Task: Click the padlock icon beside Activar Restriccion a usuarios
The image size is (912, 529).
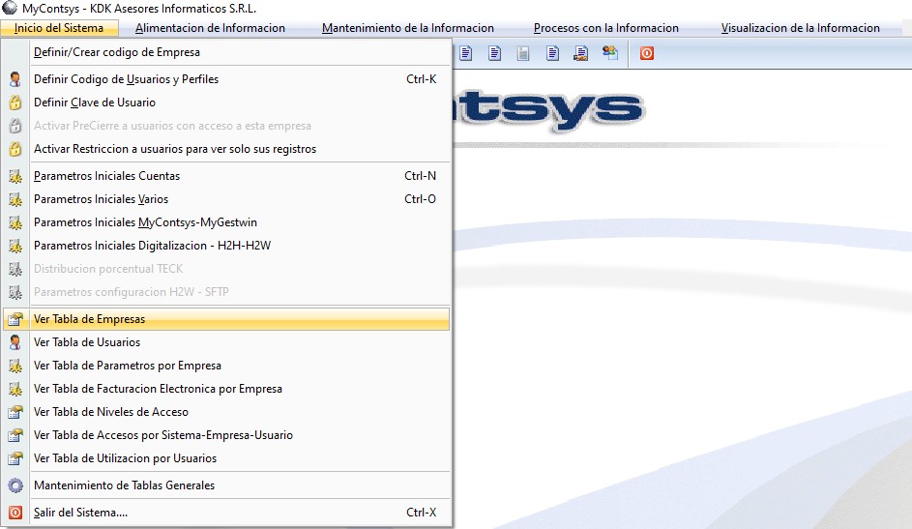Action: click(x=15, y=149)
